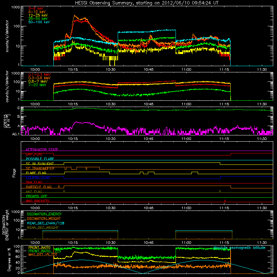Click the GAP_FLAG label

[x=34, y=154]
